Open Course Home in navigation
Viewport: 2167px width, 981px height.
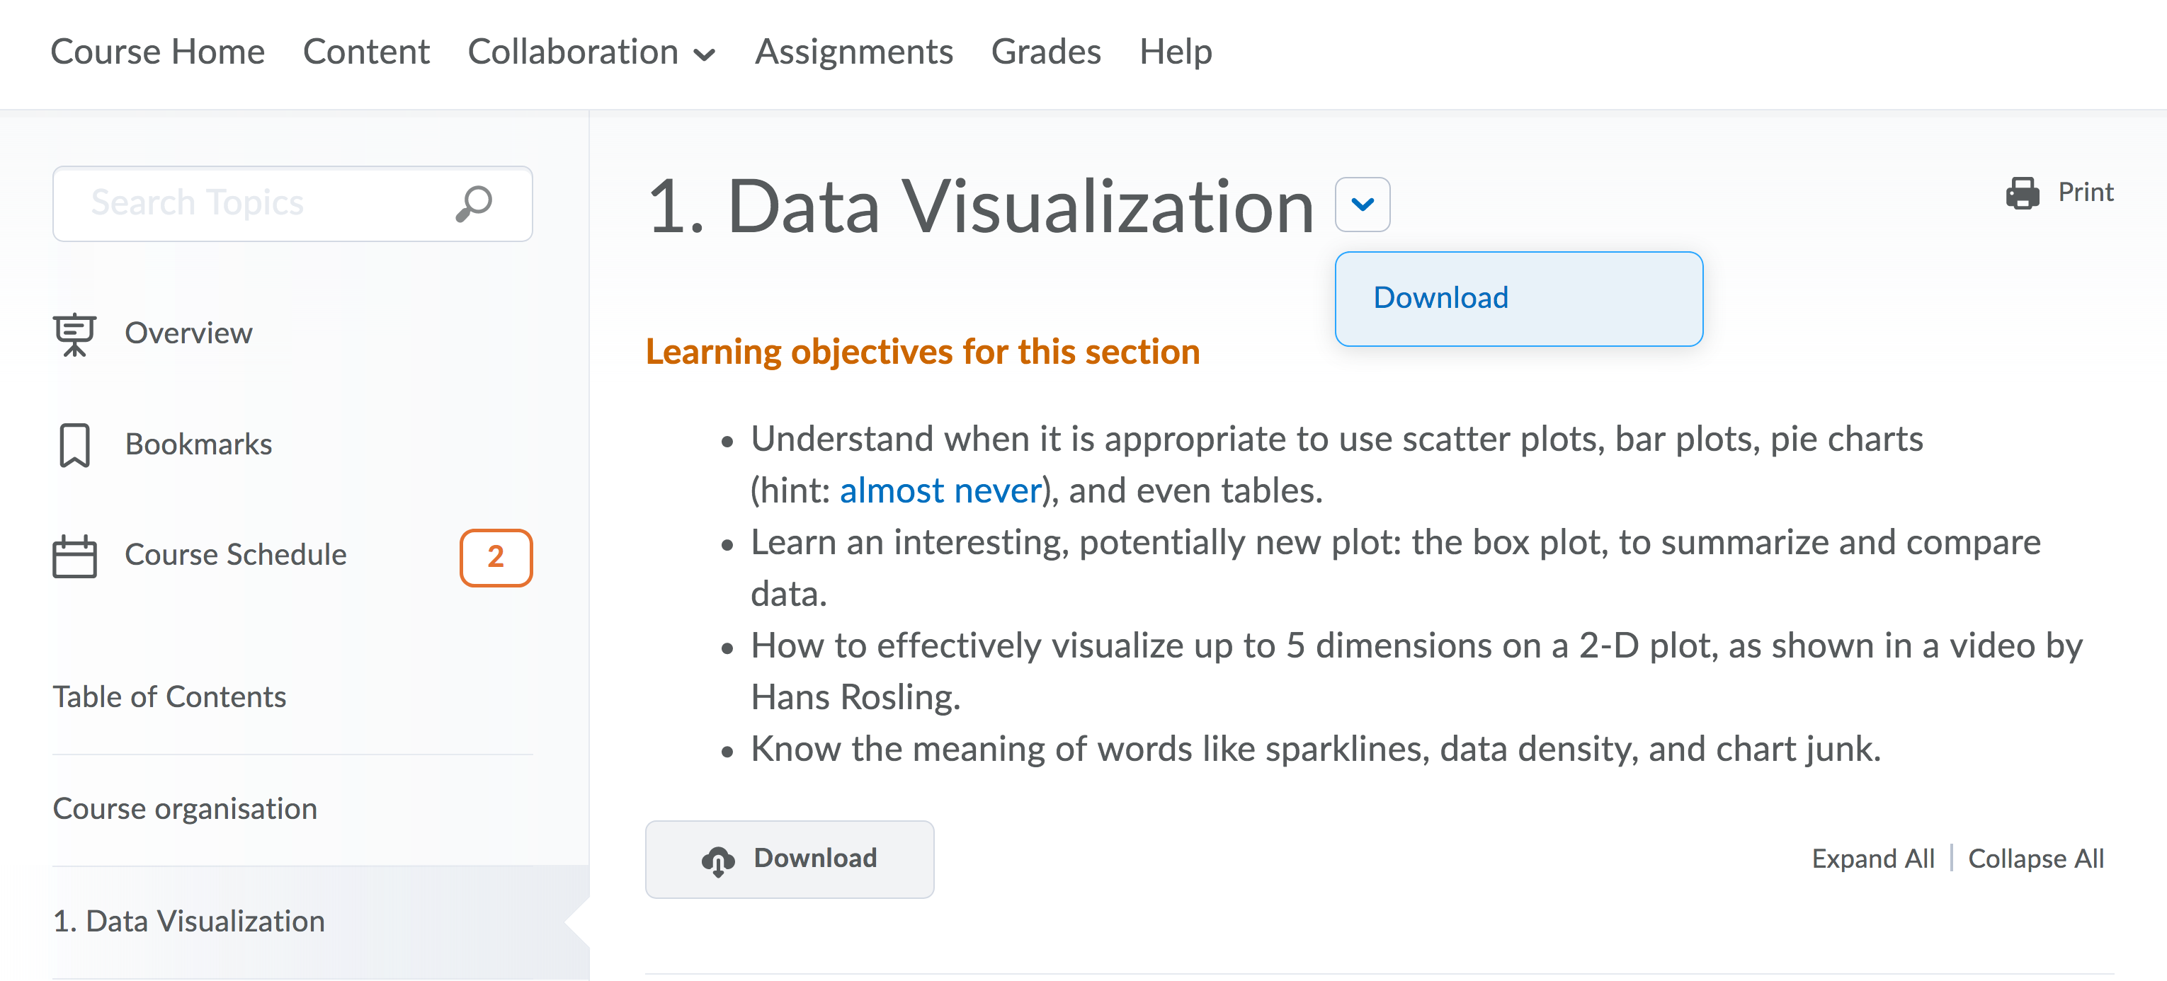157,52
